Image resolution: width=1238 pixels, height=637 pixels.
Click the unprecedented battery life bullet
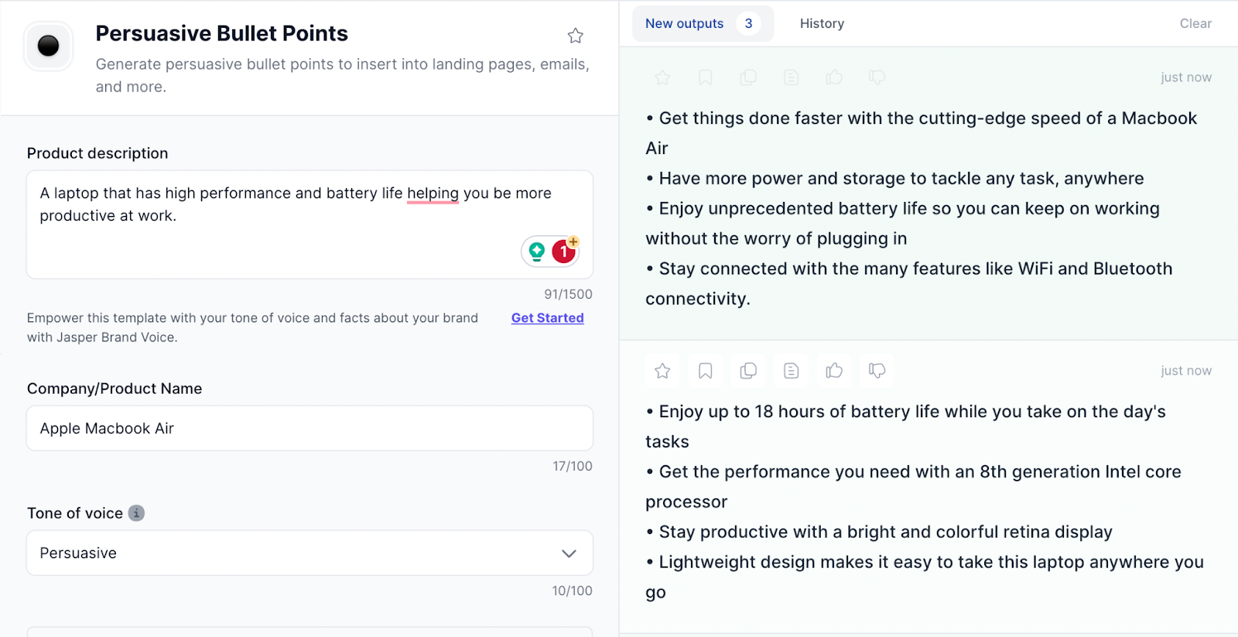click(903, 224)
